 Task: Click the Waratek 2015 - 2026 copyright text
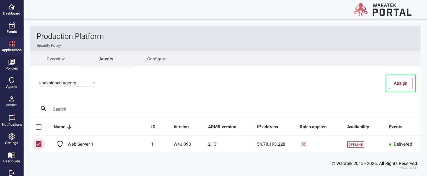point(375,163)
